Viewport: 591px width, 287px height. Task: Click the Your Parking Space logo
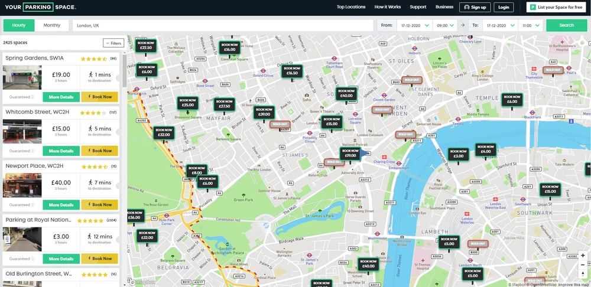coord(39,7)
